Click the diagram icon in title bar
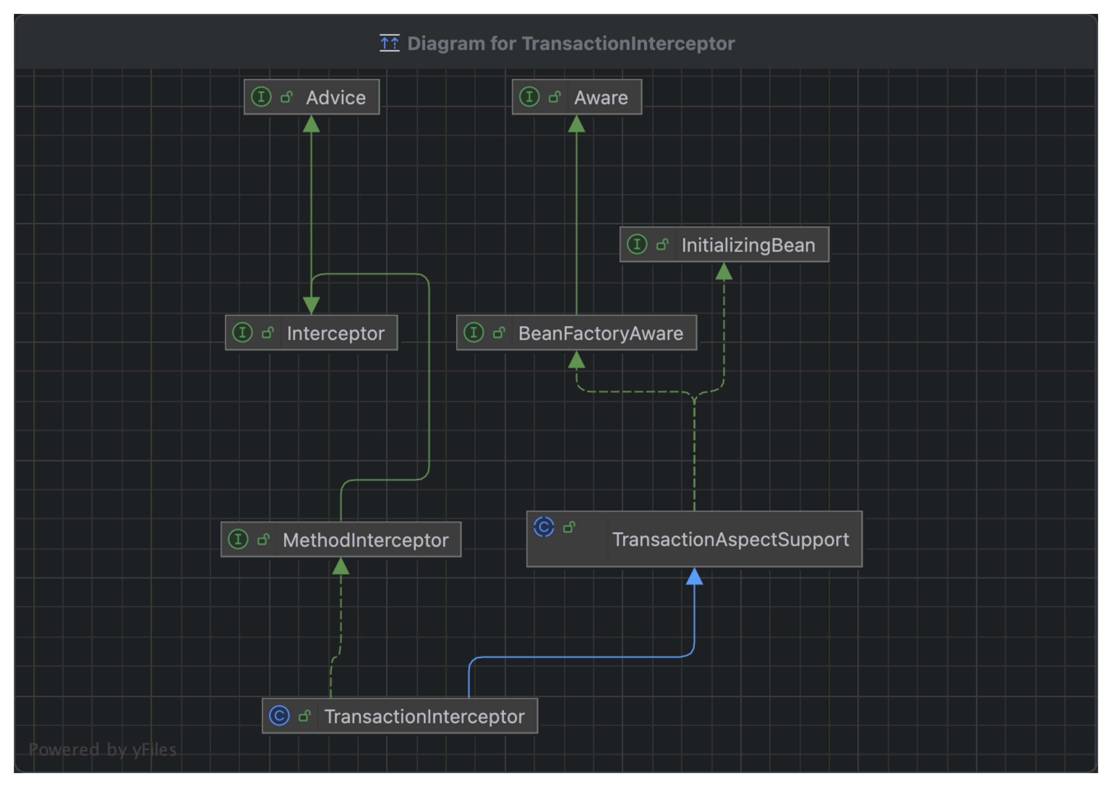The height and width of the screenshot is (787, 1112). coord(390,43)
